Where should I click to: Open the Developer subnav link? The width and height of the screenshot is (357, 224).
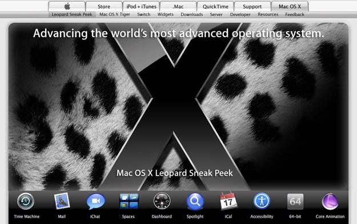tap(240, 14)
